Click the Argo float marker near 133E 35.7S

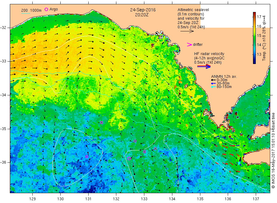144,152
